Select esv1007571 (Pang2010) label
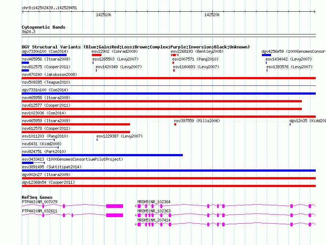The width and height of the screenshot is (326, 245). (x=195, y=59)
